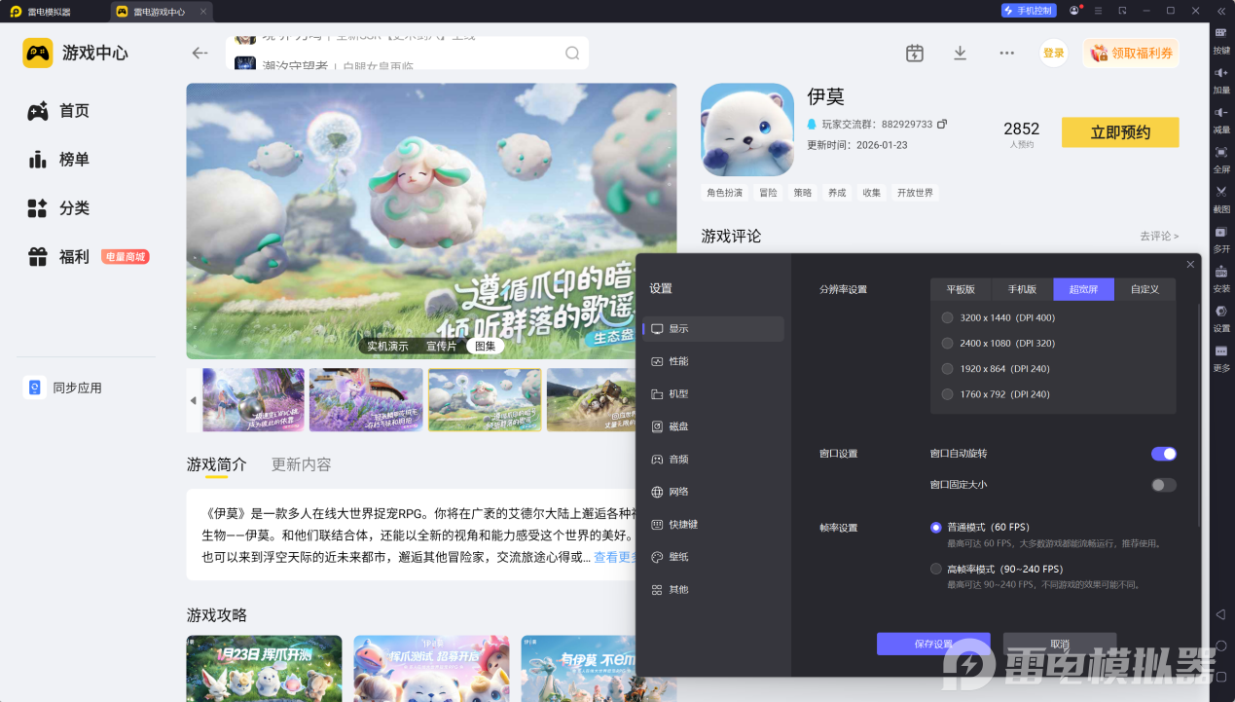The height and width of the screenshot is (702, 1235).
Task: Select 1760 x 792 (DPI 240) resolution
Action: 948,394
